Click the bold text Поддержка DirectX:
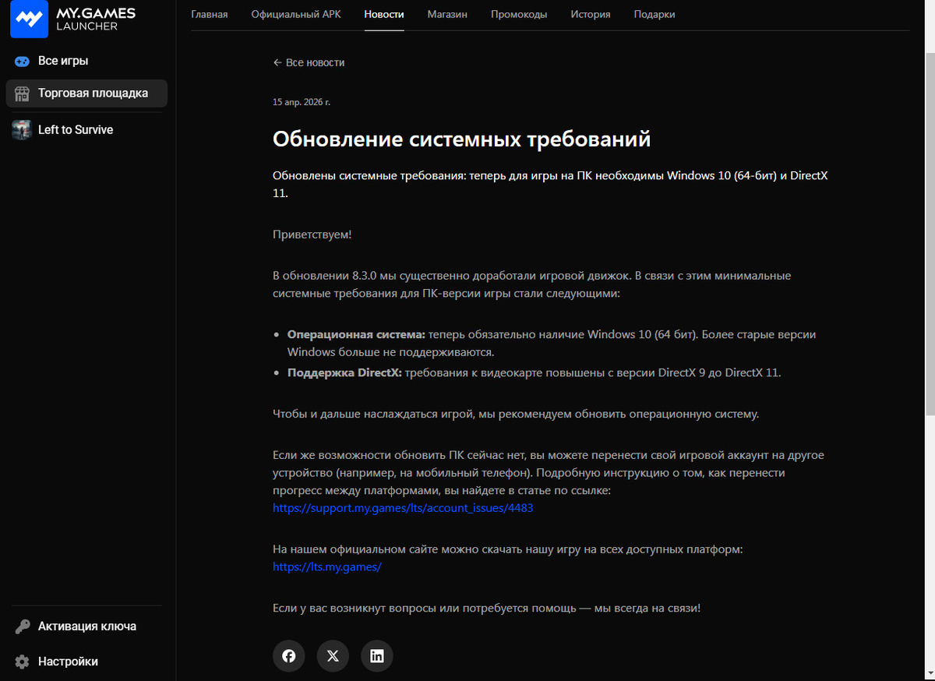Screen dimensions: 935x681 (x=344, y=373)
